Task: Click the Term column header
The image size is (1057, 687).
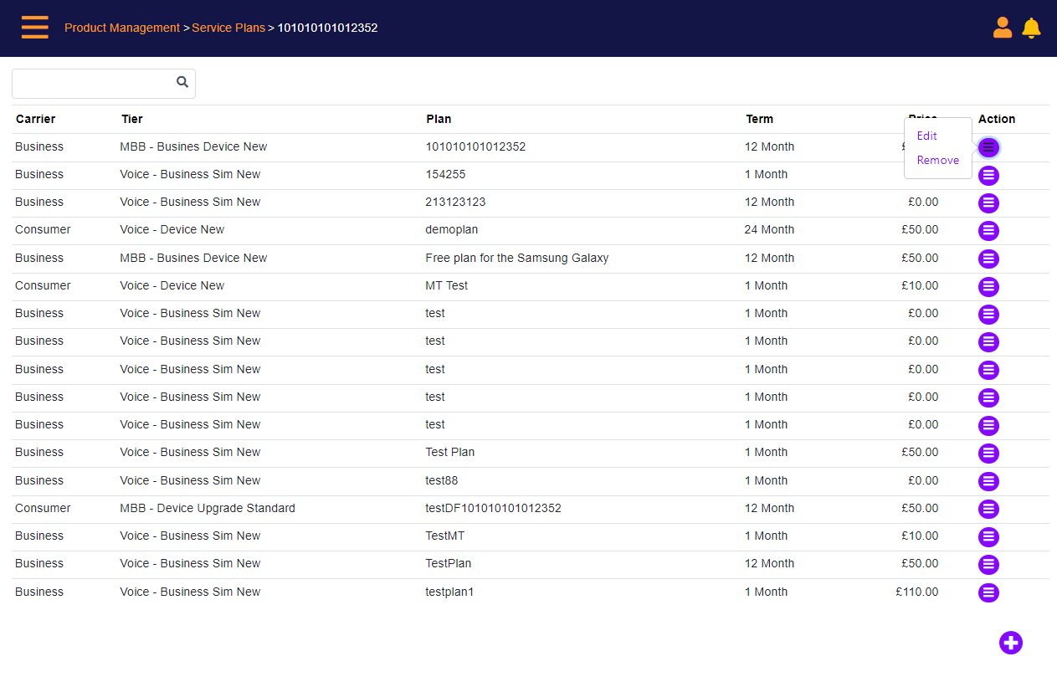Action: point(760,119)
